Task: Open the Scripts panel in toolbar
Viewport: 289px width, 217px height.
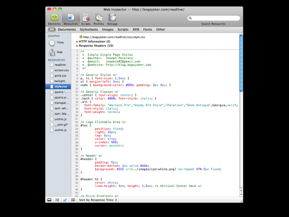Action: [x=85, y=19]
